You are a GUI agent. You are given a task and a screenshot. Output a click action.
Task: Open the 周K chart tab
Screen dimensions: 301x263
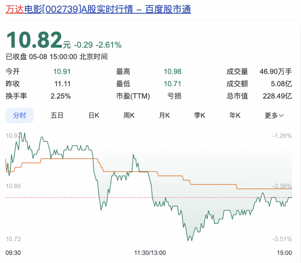129,115
